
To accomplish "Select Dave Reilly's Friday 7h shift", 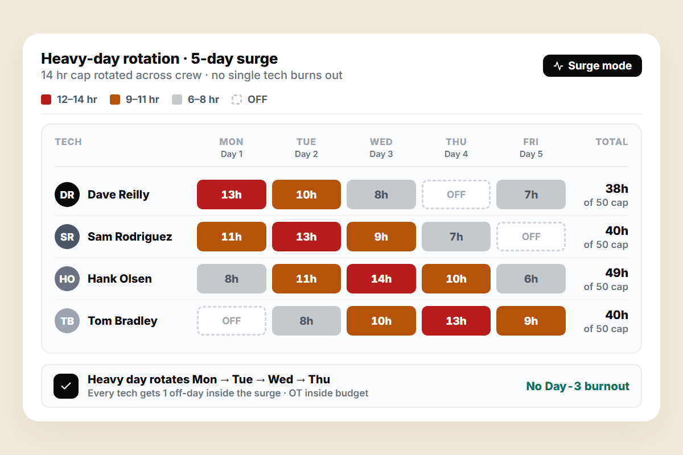I will (x=531, y=195).
